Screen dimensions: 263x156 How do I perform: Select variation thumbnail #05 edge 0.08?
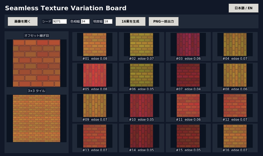95,75
